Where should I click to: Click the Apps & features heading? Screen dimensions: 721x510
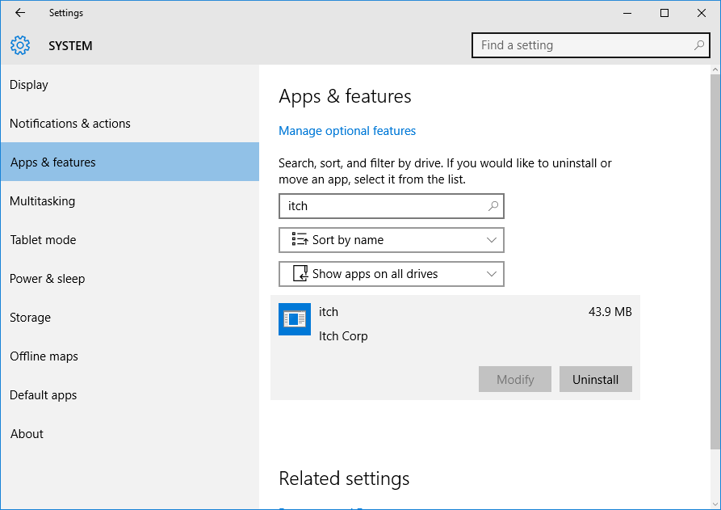pos(345,96)
